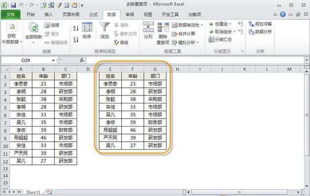Switch to the 审阅 (Review) tab

click(130, 14)
